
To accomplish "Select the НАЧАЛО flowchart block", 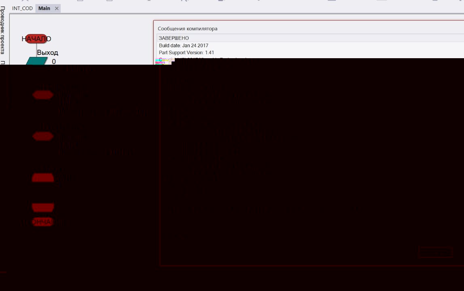I will coord(36,39).
